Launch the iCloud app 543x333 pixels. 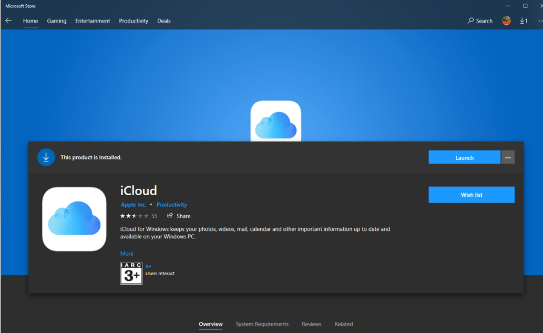pos(464,157)
